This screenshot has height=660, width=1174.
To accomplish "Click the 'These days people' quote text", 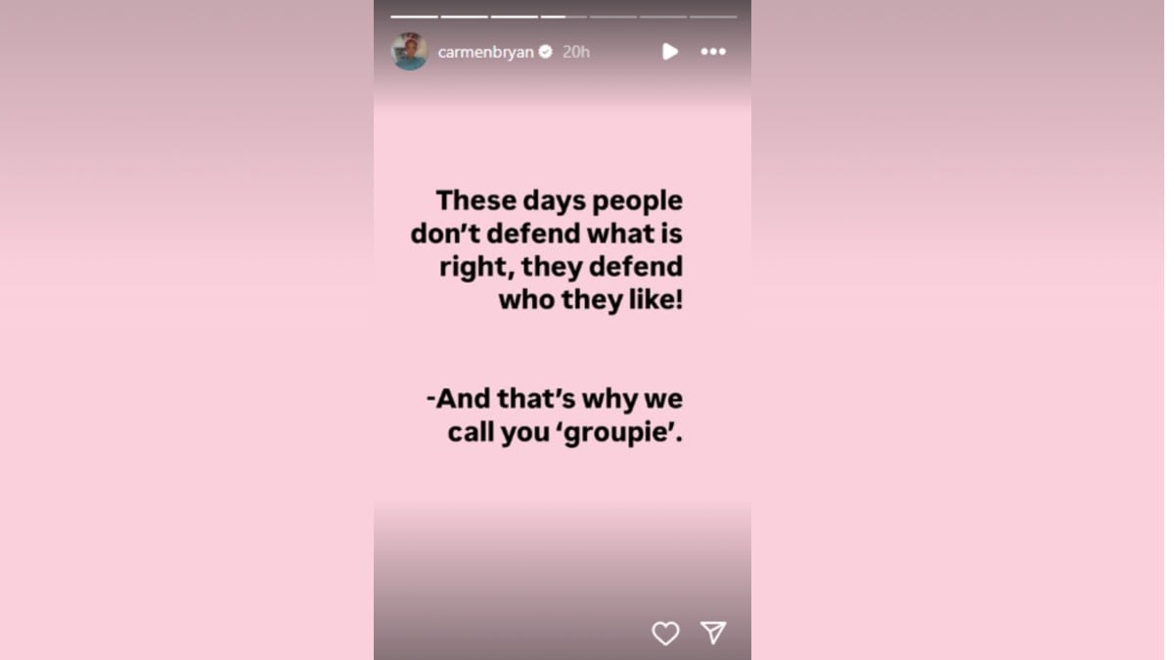I will pos(560,201).
